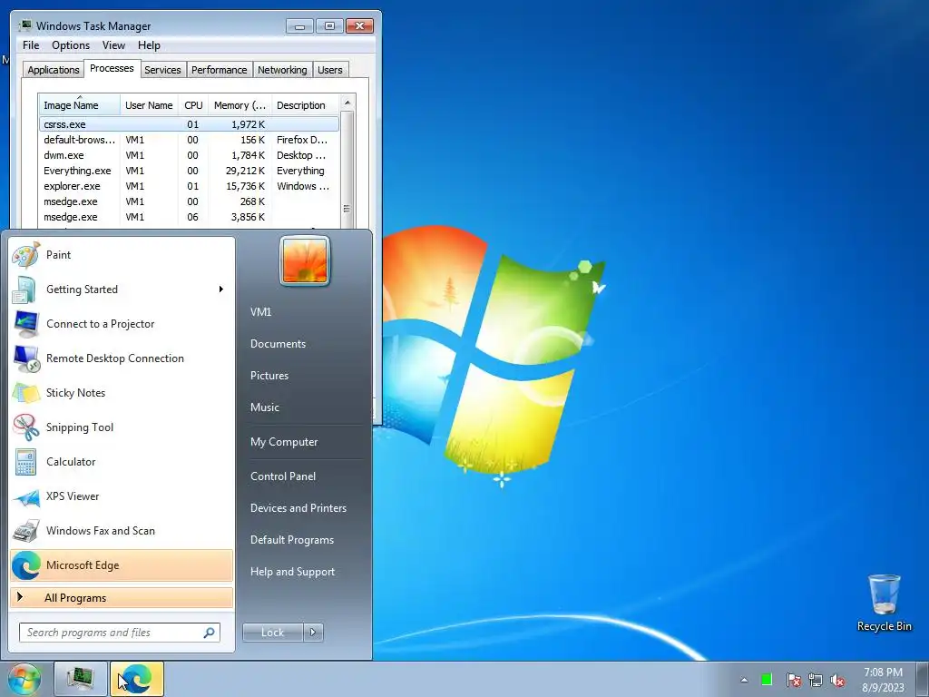Open Music from Start menu

coord(264,407)
